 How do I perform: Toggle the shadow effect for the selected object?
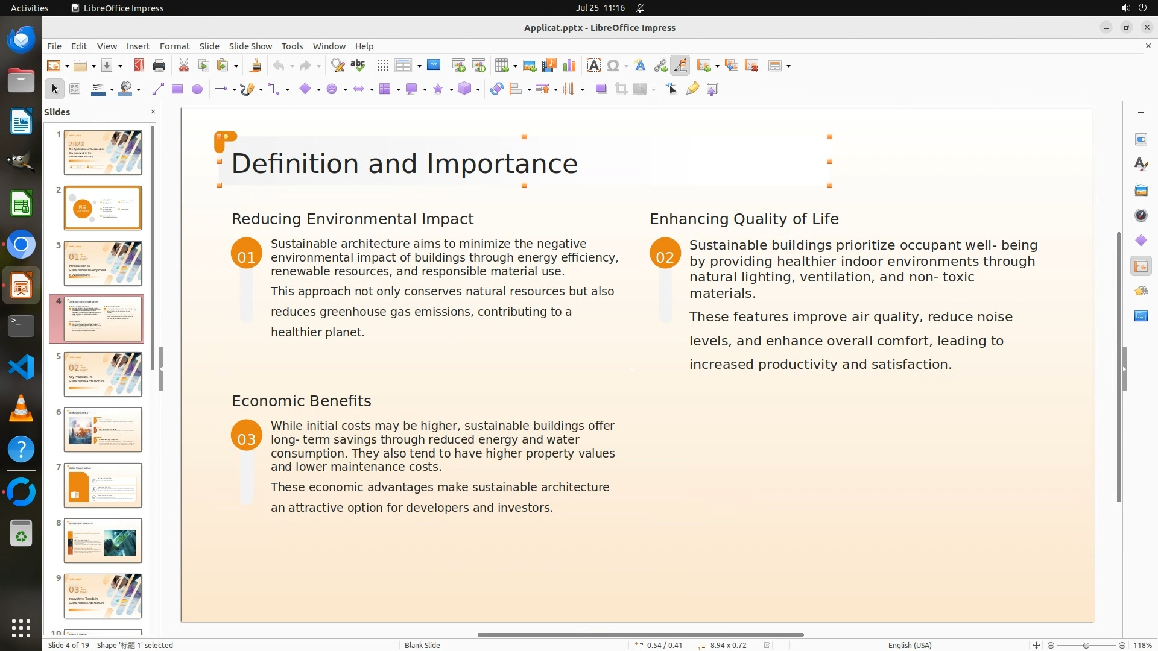(601, 89)
